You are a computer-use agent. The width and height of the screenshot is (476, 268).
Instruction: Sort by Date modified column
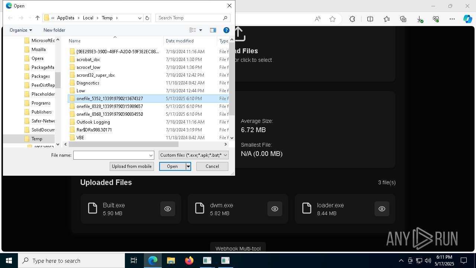point(190,41)
